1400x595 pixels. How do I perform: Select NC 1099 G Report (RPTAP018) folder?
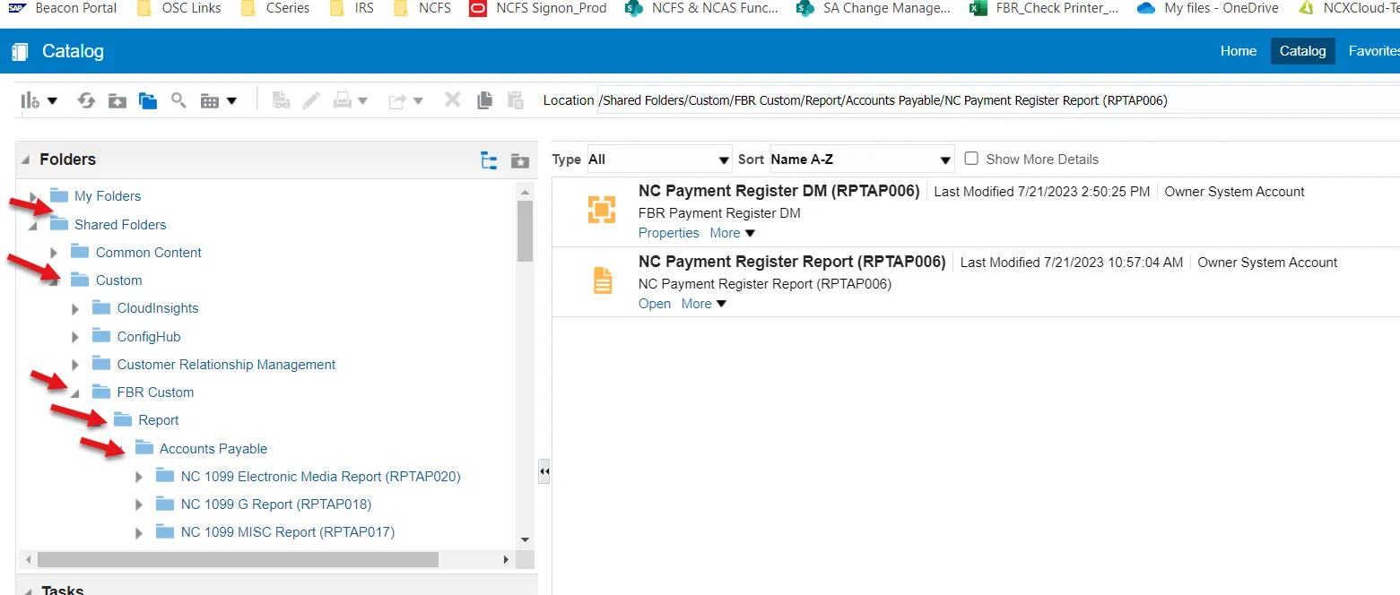pyautogui.click(x=275, y=504)
